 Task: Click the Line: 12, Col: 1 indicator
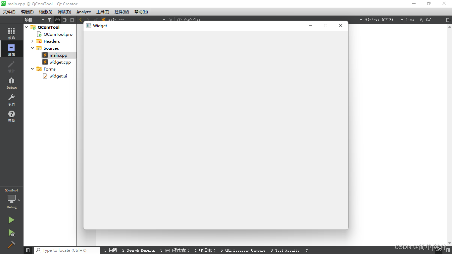click(x=422, y=20)
